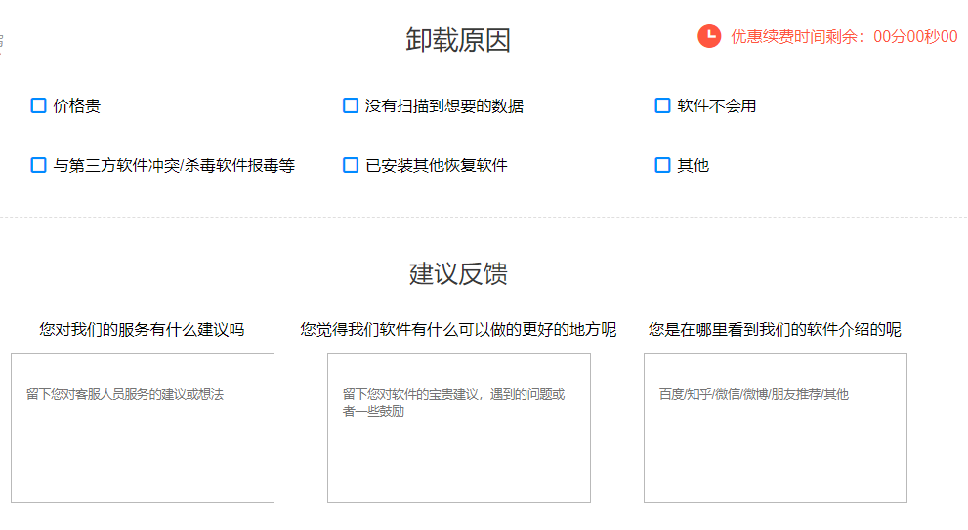
Task: Select 与第三方软件冲突/杀毒软件报毒等 checkbox
Action: 38,165
